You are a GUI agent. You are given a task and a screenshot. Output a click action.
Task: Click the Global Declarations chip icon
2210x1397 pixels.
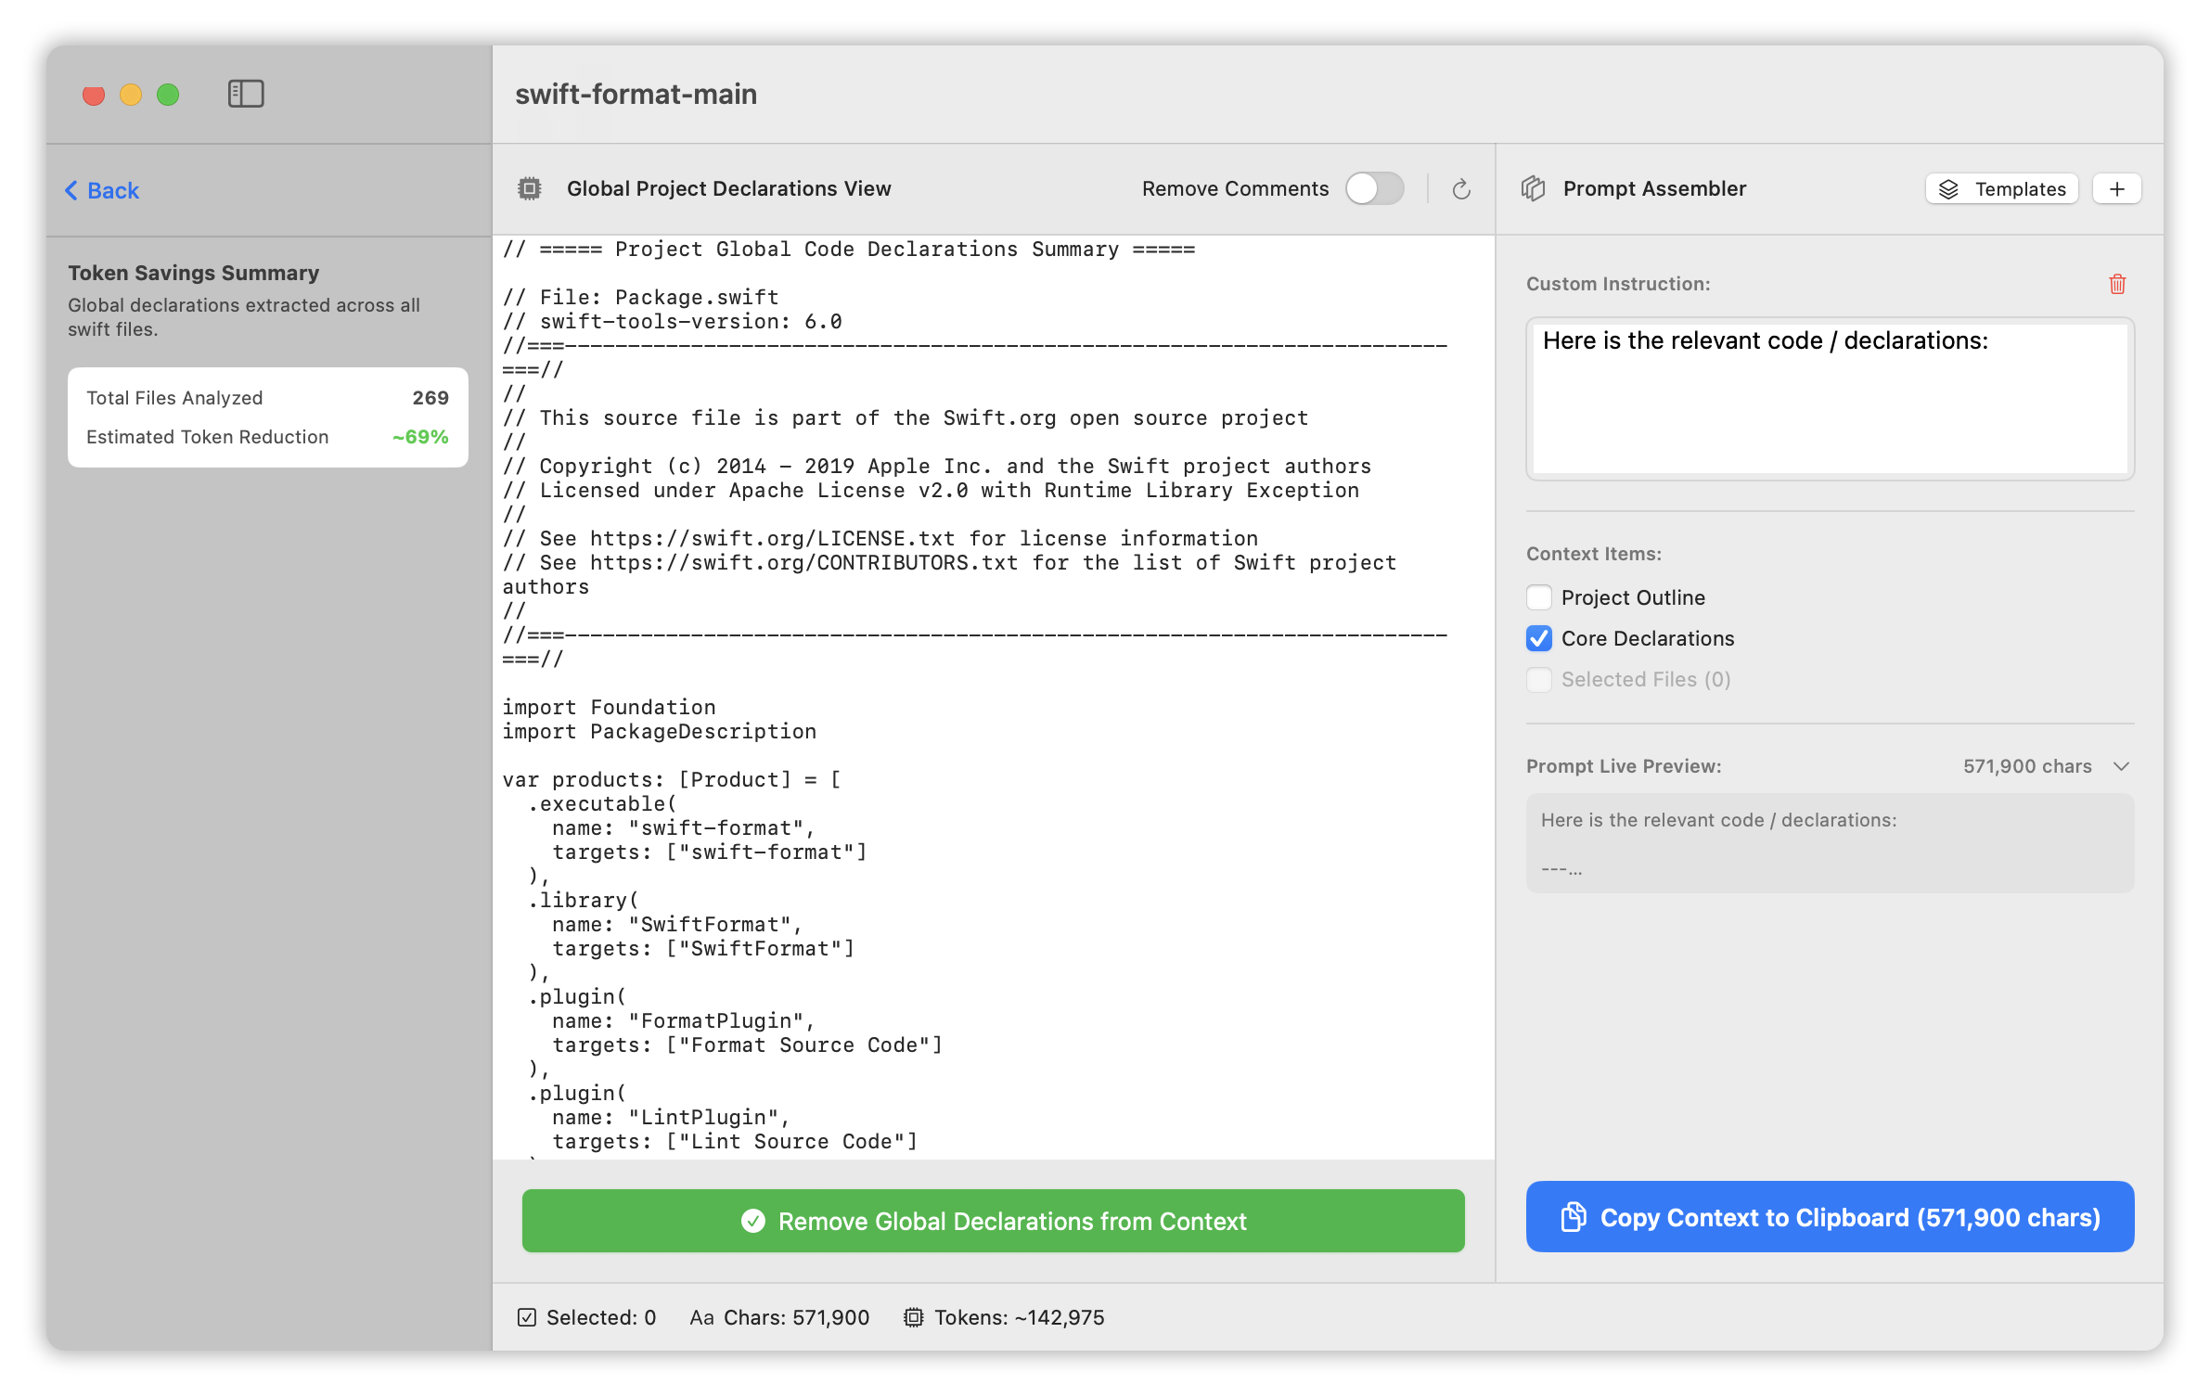[x=529, y=188]
